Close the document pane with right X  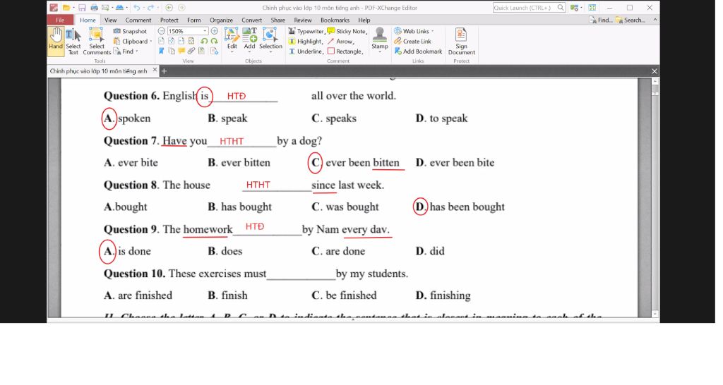655,71
